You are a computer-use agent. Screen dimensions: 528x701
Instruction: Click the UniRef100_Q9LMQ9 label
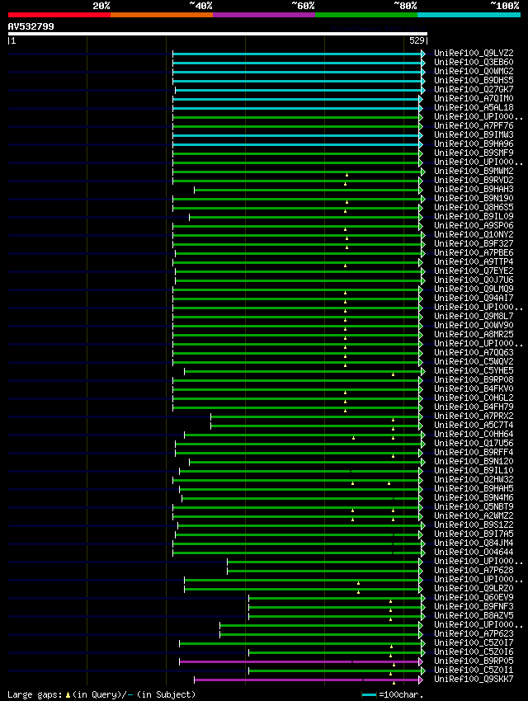[474, 289]
